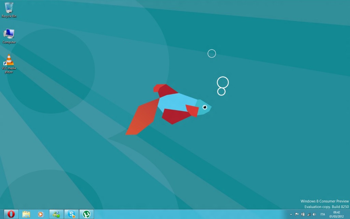This screenshot has width=350, height=219.
Task: Open Opera browser from the taskbar
Action: pyautogui.click(x=11, y=214)
